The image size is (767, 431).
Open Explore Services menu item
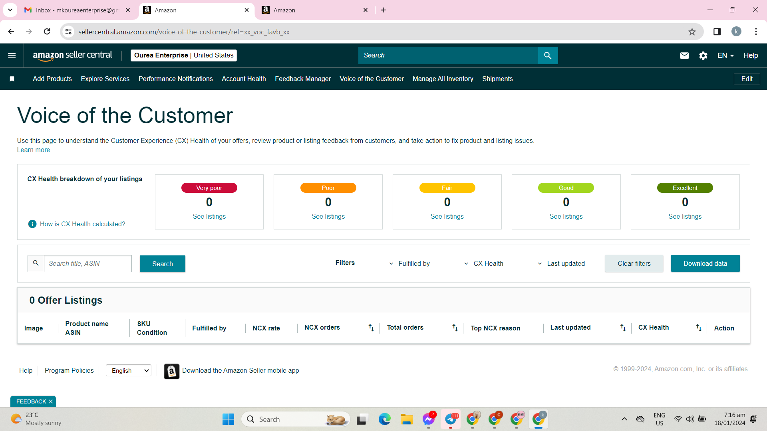[x=105, y=79]
